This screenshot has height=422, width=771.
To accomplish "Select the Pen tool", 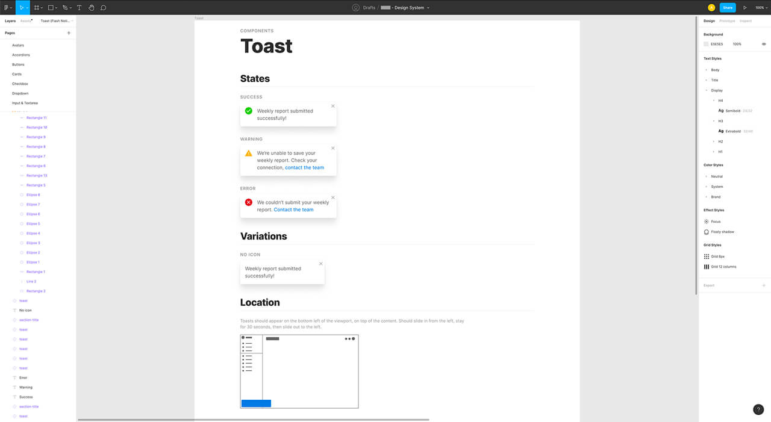I will pos(65,7).
